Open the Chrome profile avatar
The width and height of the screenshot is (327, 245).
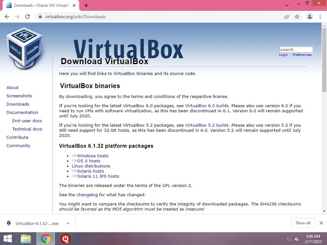coord(310,17)
